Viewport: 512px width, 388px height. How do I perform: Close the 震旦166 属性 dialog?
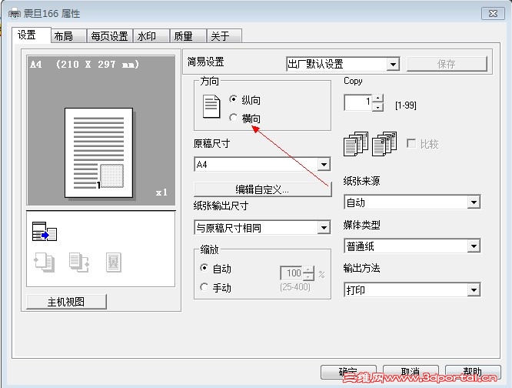tap(493, 14)
